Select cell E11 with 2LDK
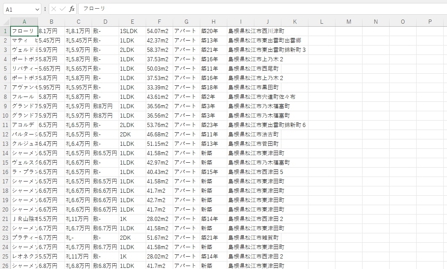The image size is (447, 269). tap(132, 125)
